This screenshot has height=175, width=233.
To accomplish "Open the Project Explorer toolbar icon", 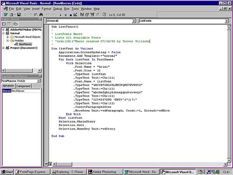I will tap(82, 15).
